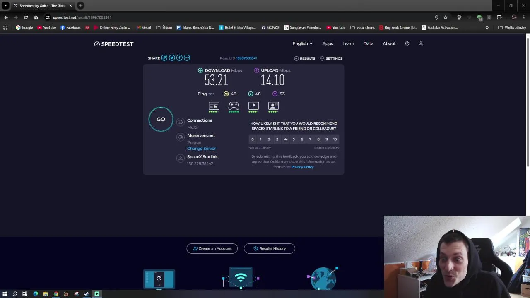Open Data in the navigation
Image resolution: width=530 pixels, height=298 pixels.
click(x=369, y=43)
